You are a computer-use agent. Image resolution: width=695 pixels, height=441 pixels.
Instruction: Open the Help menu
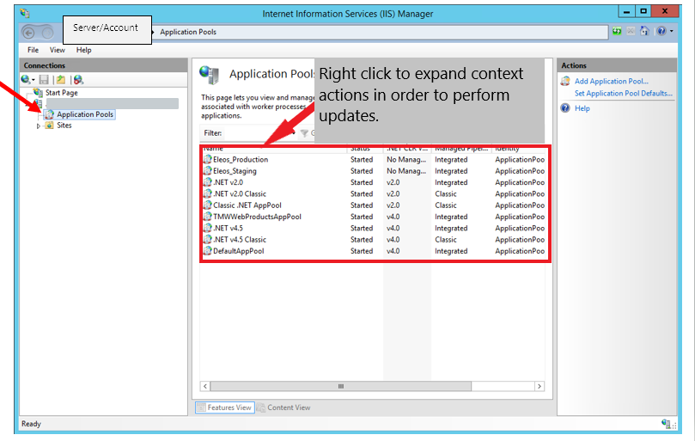coord(84,50)
